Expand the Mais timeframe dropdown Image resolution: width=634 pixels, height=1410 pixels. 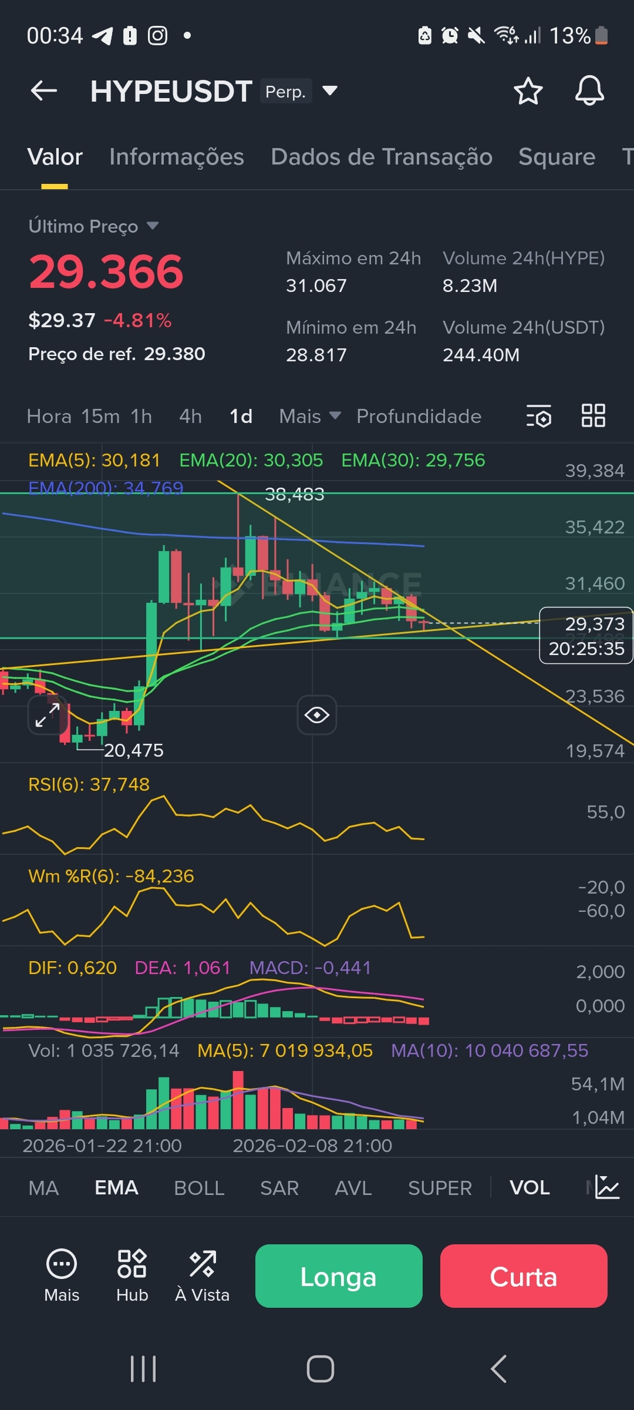pyautogui.click(x=310, y=416)
